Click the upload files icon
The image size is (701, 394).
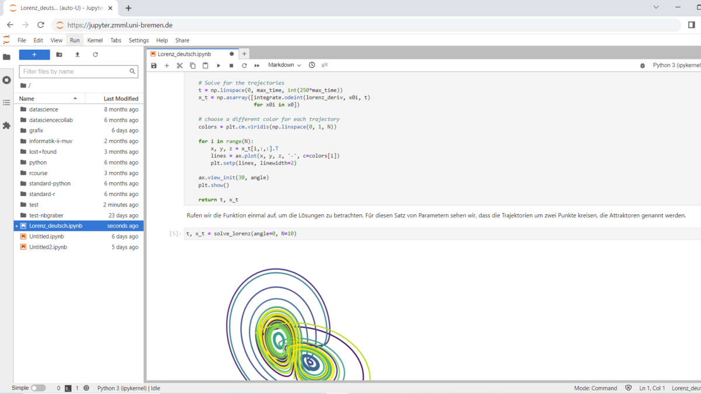click(77, 54)
